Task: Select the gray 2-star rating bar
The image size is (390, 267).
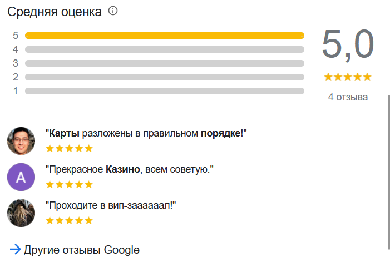Action: click(165, 77)
